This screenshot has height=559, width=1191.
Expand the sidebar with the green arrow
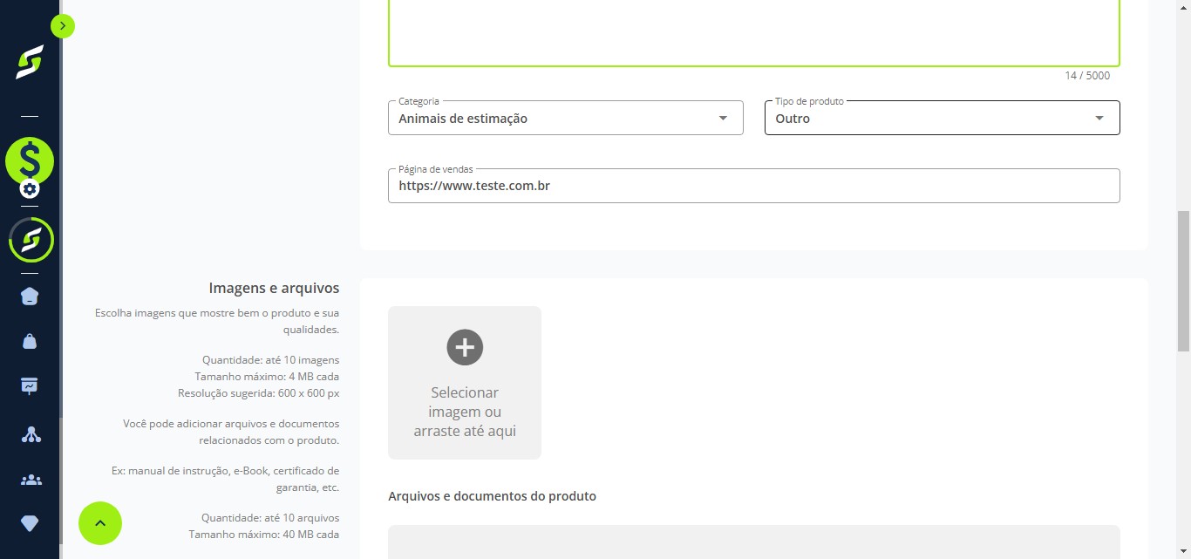pyautogui.click(x=63, y=26)
